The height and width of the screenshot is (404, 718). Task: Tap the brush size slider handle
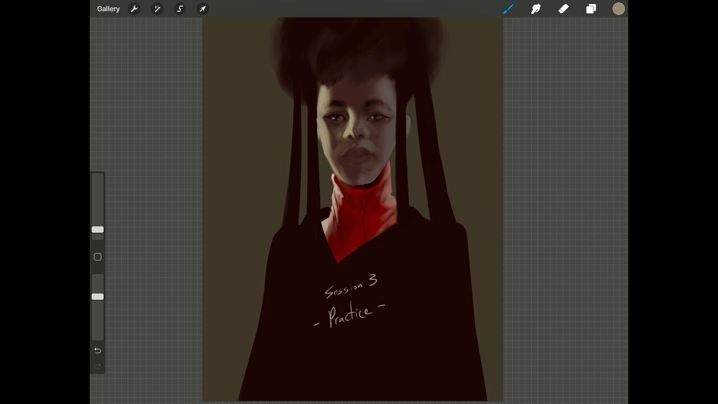(98, 229)
